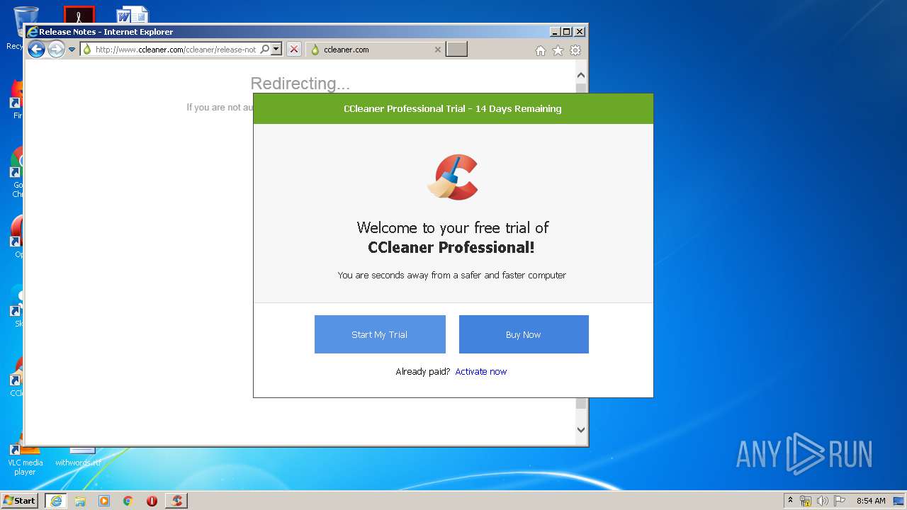Click the IE forward navigation arrow
The height and width of the screenshot is (510, 907).
click(56, 49)
